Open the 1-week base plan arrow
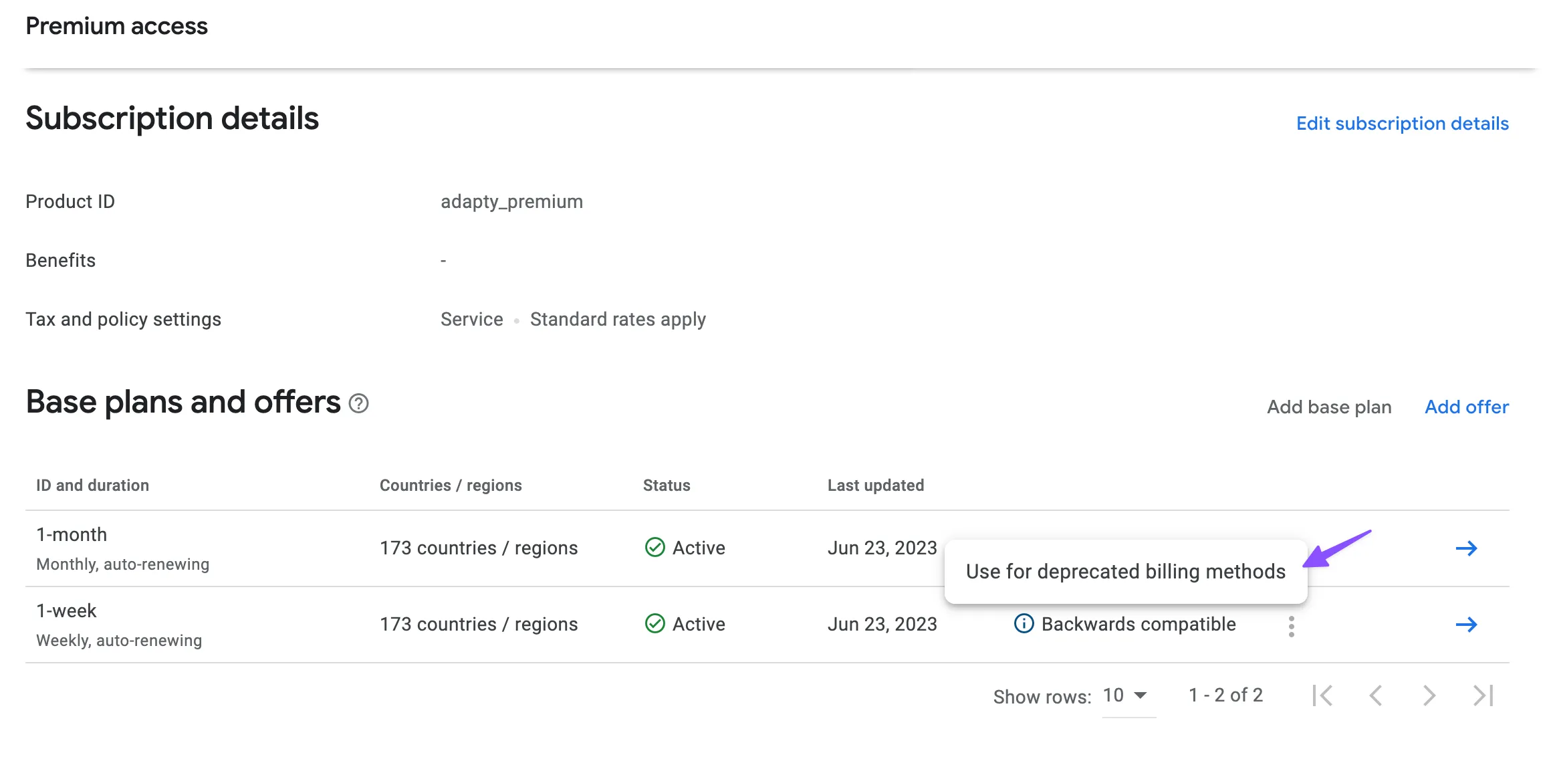Image resolution: width=1547 pixels, height=757 pixels. coord(1466,625)
